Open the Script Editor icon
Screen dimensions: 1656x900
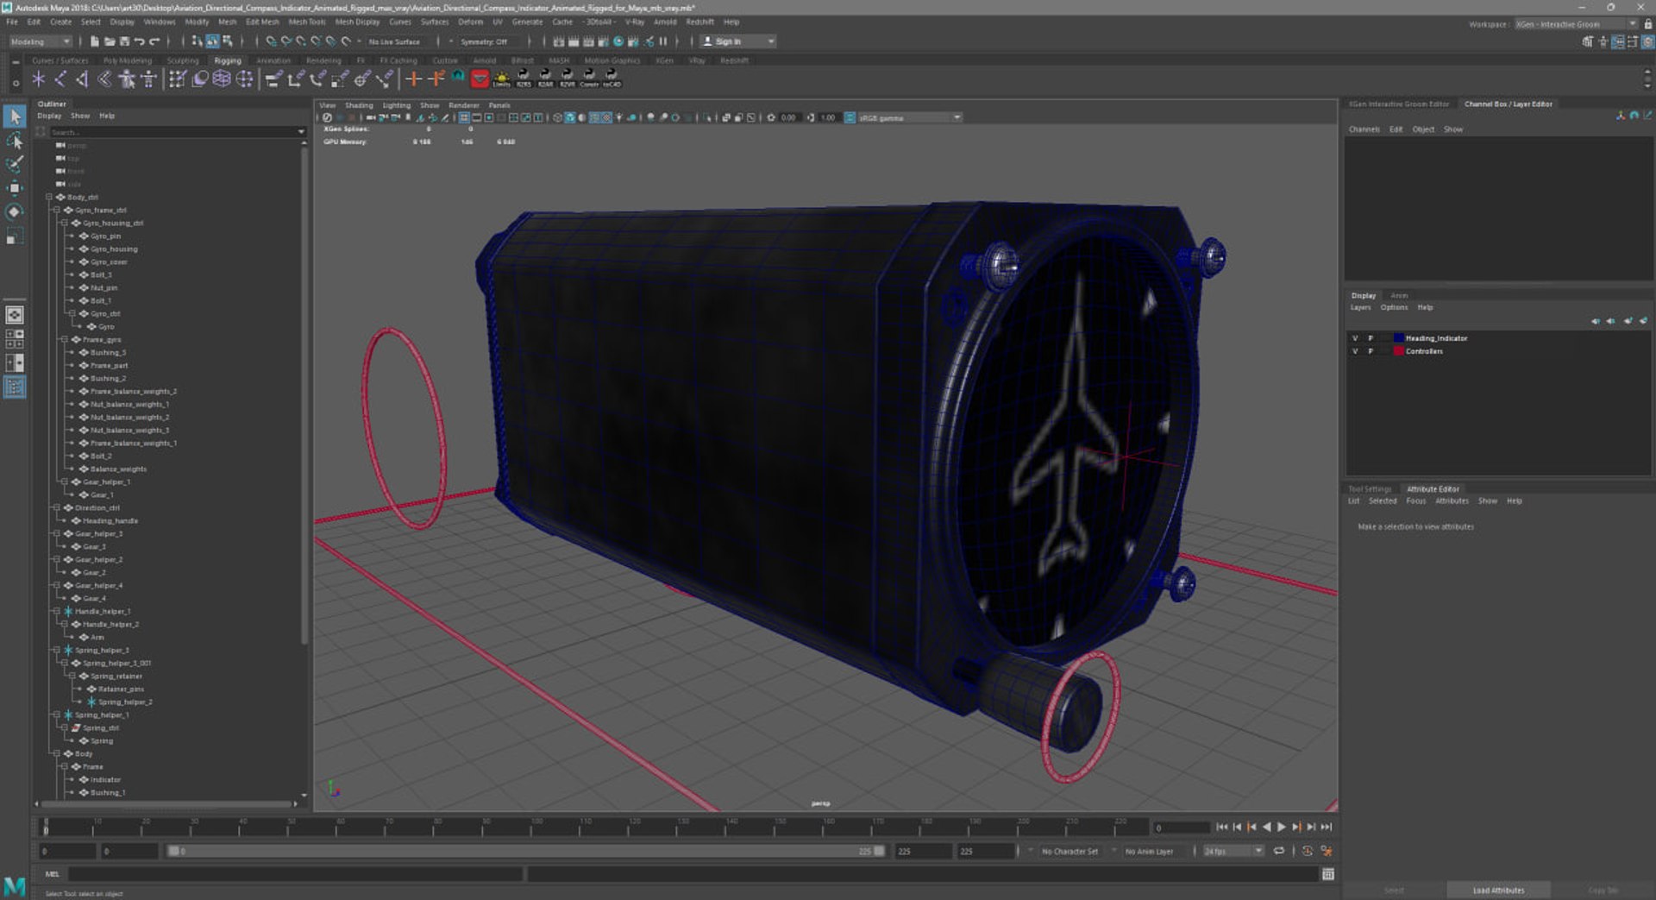[1328, 874]
